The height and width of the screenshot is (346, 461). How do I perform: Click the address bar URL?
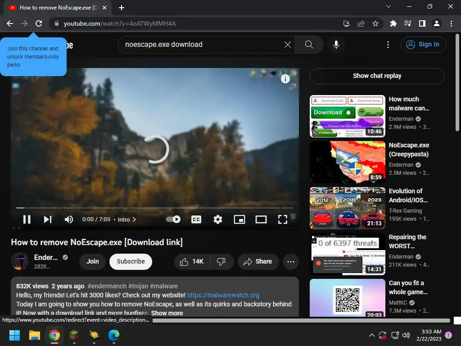pyautogui.click(x=120, y=23)
